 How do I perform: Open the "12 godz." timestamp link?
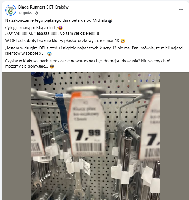[x=25, y=13]
